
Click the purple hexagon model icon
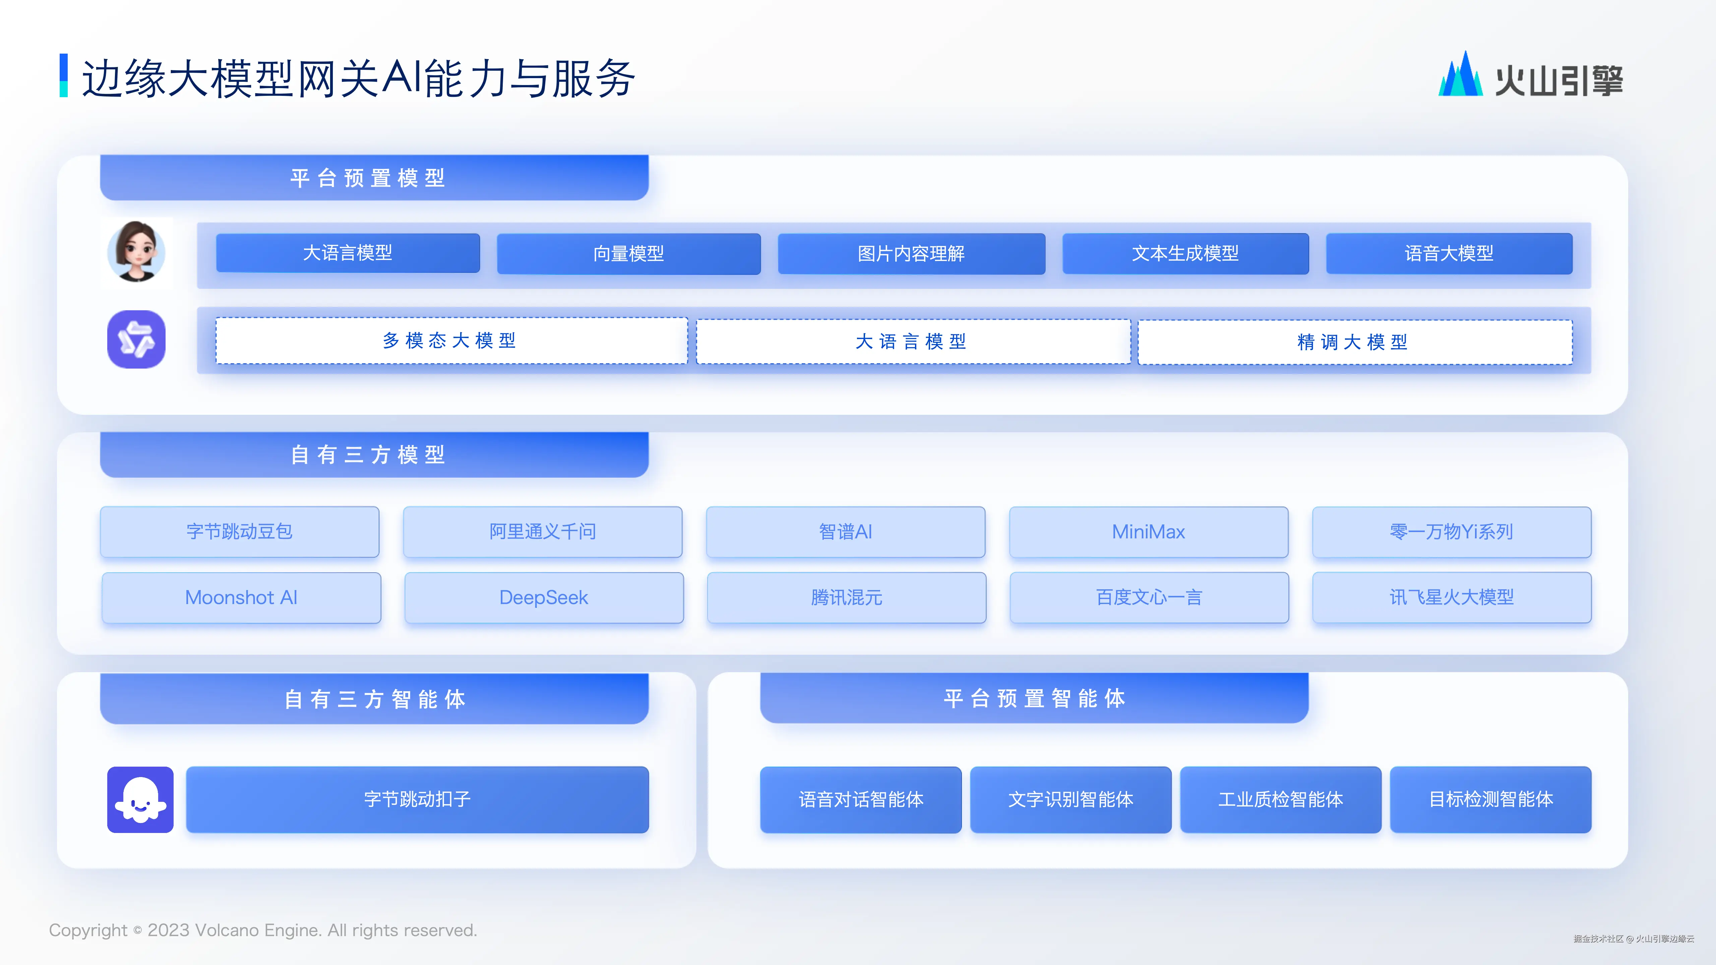[136, 340]
